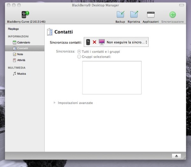Click the Impostazioni avanzate label

point(75,103)
